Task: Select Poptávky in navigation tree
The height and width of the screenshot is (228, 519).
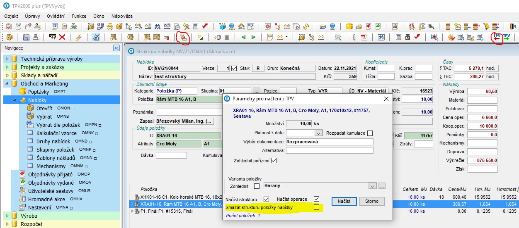Action: 39,92
